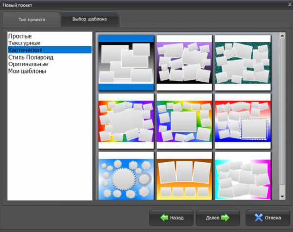Select the Оригинальные category
Image resolution: width=293 pixels, height=232 pixels.
pyautogui.click(x=28, y=64)
